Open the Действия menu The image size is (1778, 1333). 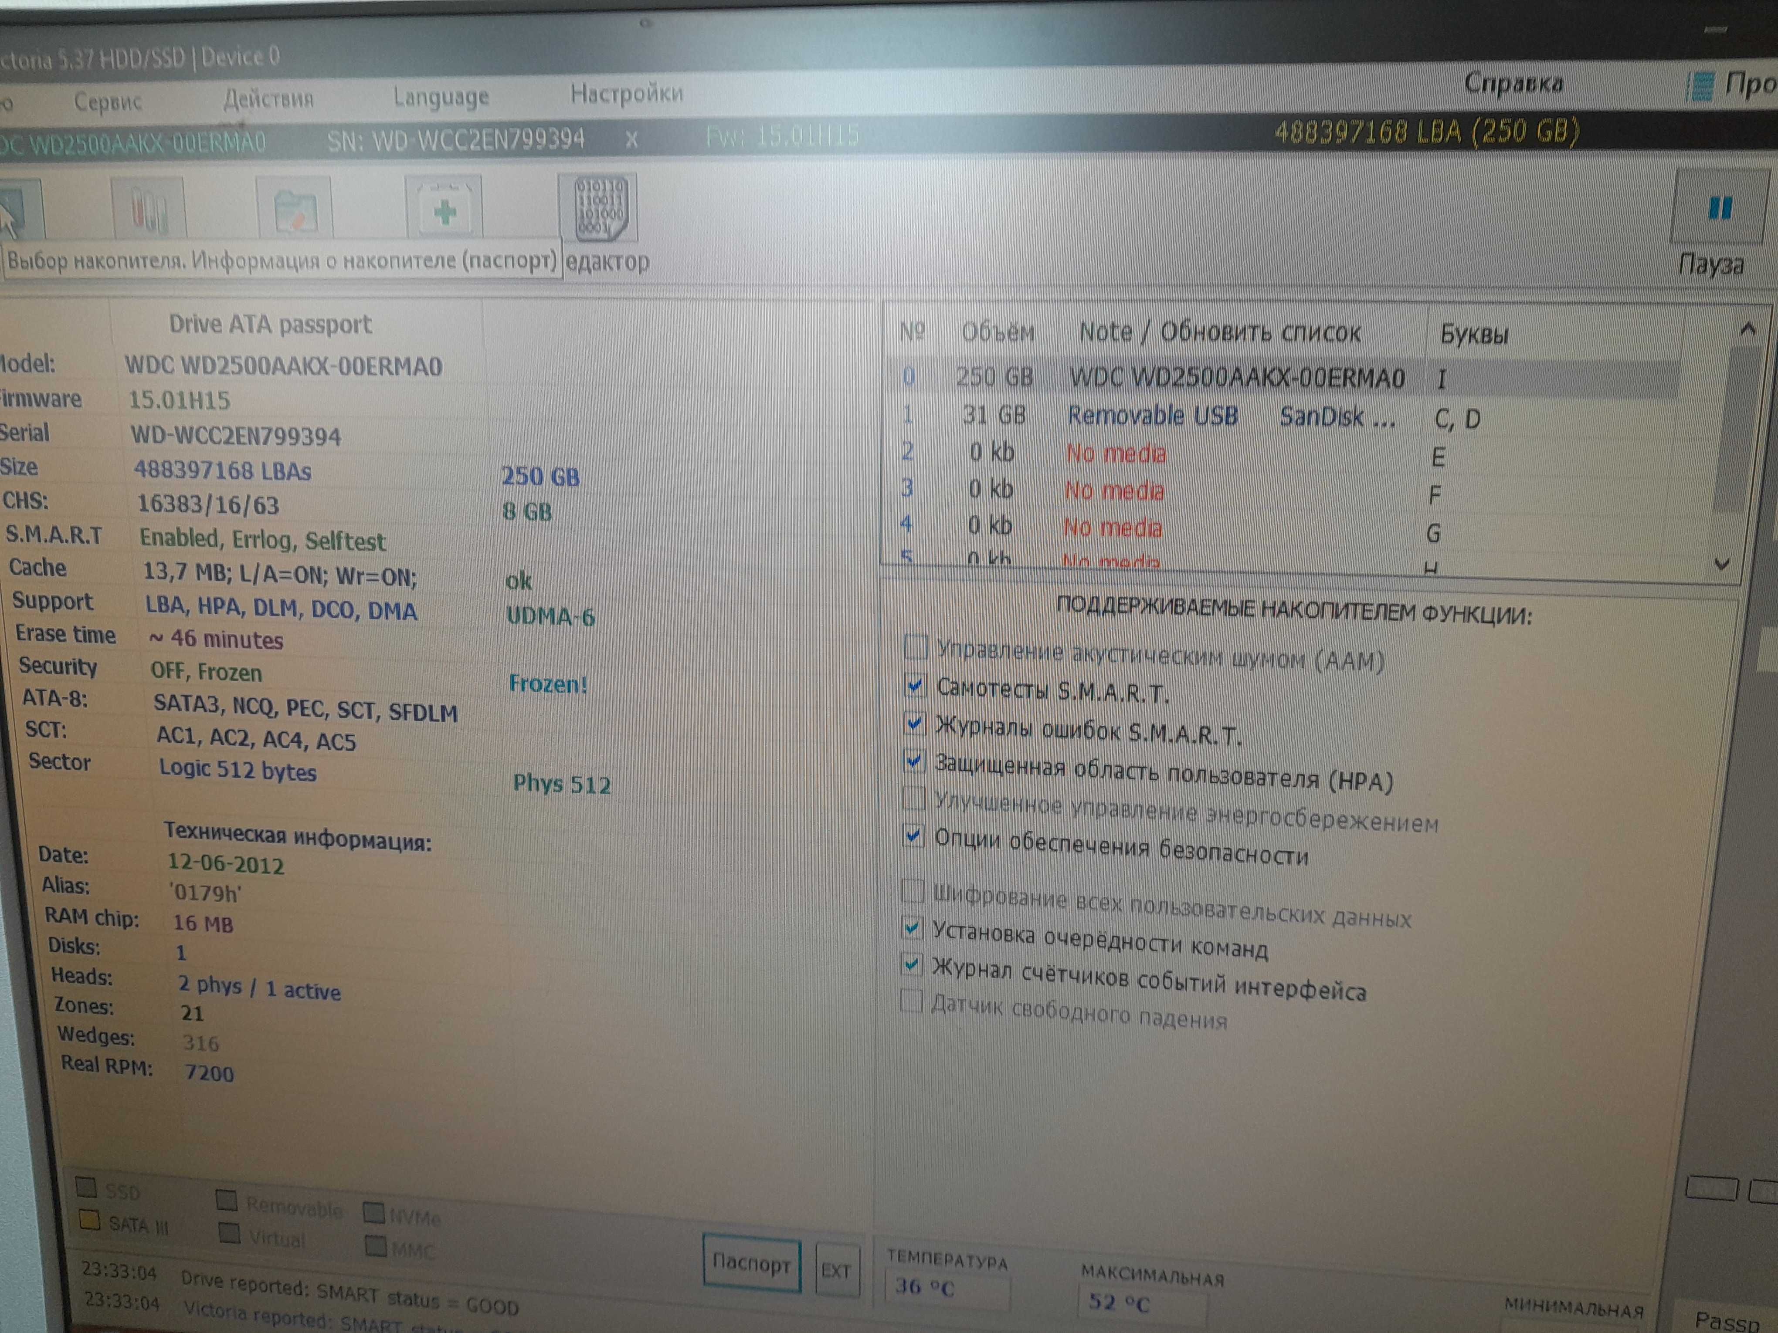pos(268,100)
